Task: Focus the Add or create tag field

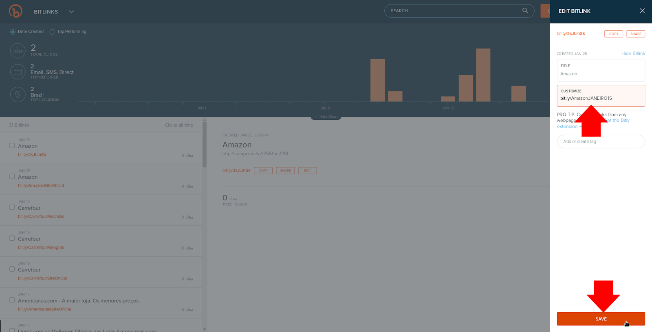Action: click(x=601, y=142)
